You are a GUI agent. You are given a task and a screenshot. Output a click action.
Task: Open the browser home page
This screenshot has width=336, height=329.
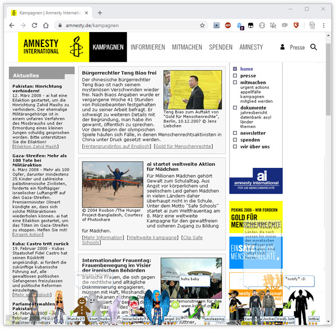[x=46, y=26]
